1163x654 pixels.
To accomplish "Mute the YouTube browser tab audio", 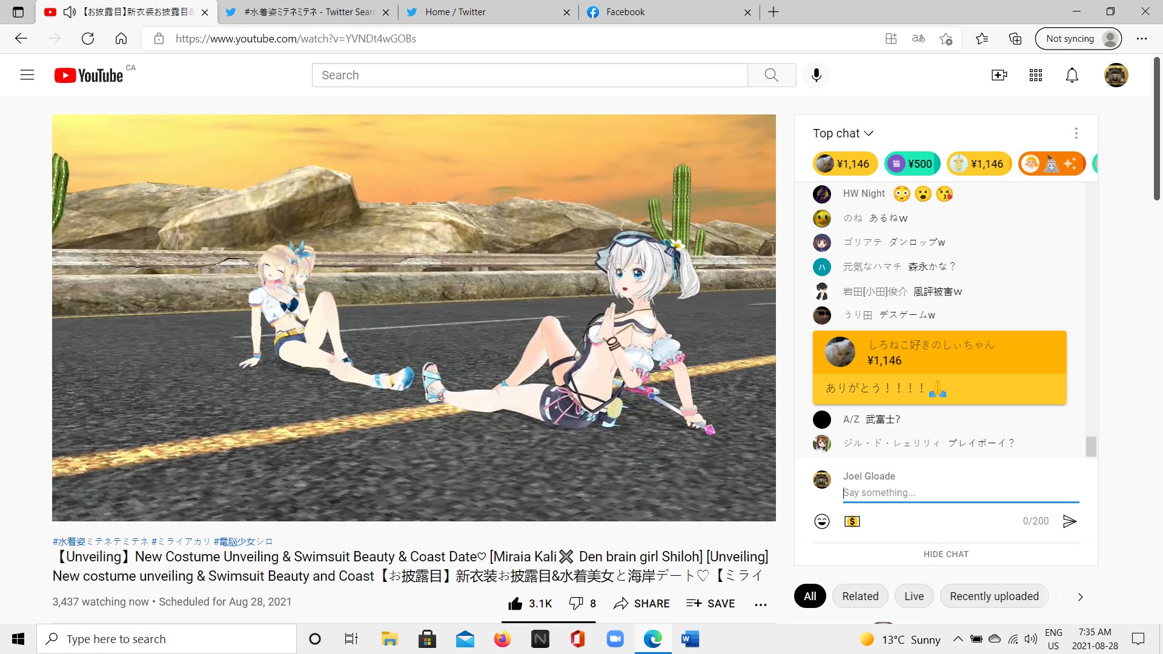I will [70, 12].
